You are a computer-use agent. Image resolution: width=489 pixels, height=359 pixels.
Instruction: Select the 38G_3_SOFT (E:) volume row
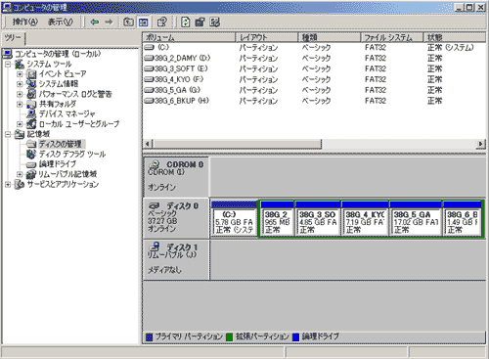314,68
